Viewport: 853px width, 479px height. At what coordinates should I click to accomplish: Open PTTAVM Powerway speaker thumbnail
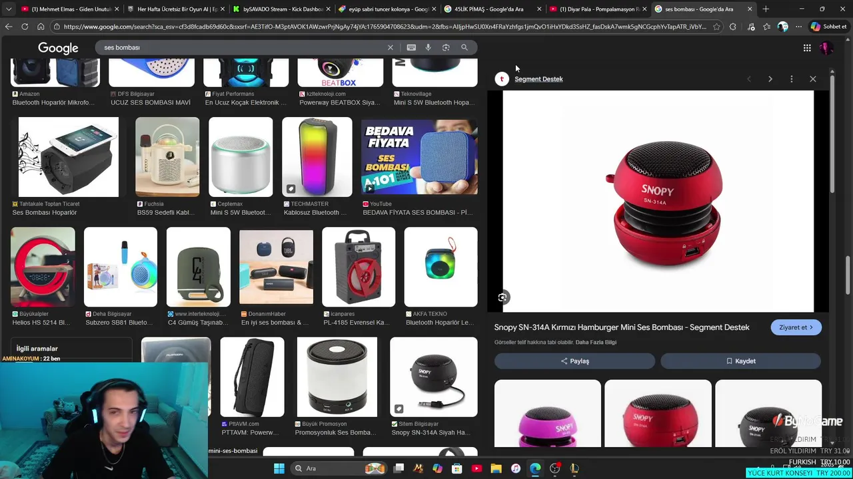click(x=253, y=377)
